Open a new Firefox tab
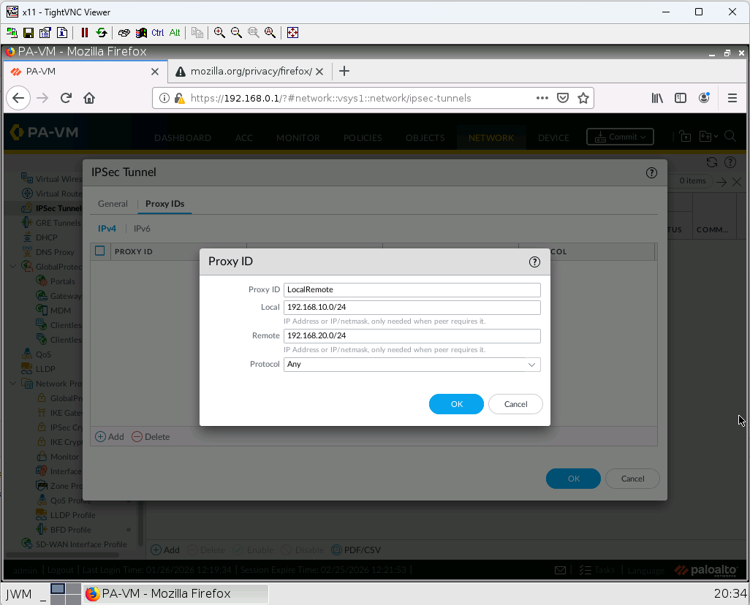 (344, 71)
